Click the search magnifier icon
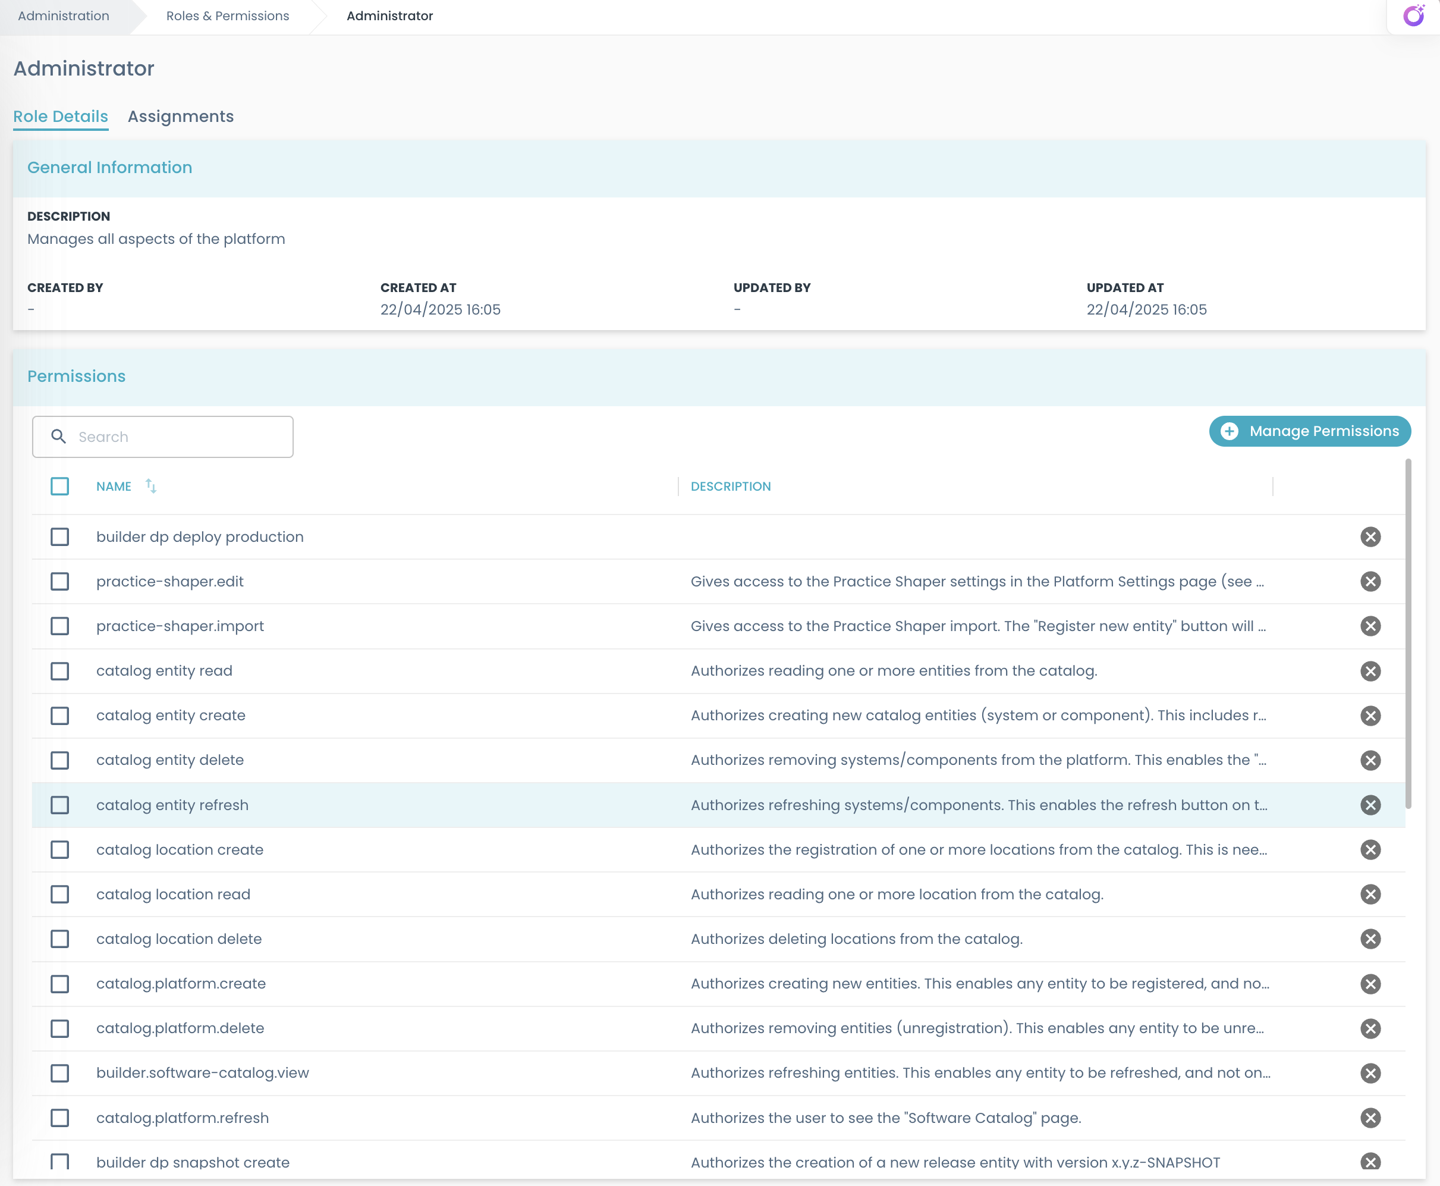Screen dimensions: 1440x1186 [x=59, y=437]
